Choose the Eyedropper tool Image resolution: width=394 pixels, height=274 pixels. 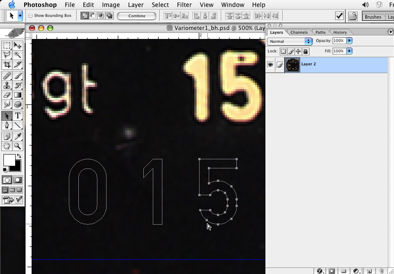[x=18, y=137]
